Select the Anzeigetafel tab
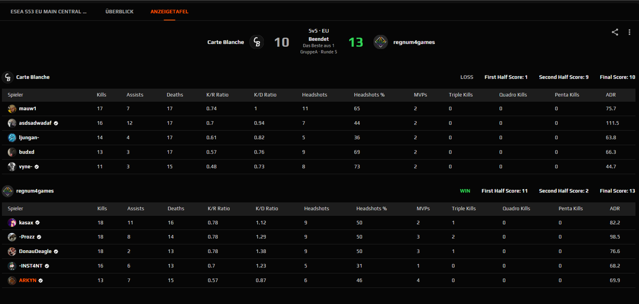639x304 pixels. 169,11
